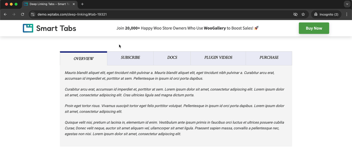
Task: Switch to the OVERVIEW tab
Action: [84, 59]
